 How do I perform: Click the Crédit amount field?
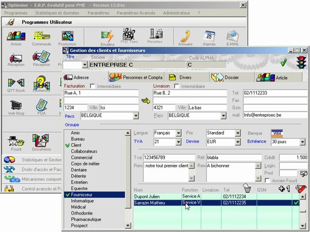tap(294, 158)
